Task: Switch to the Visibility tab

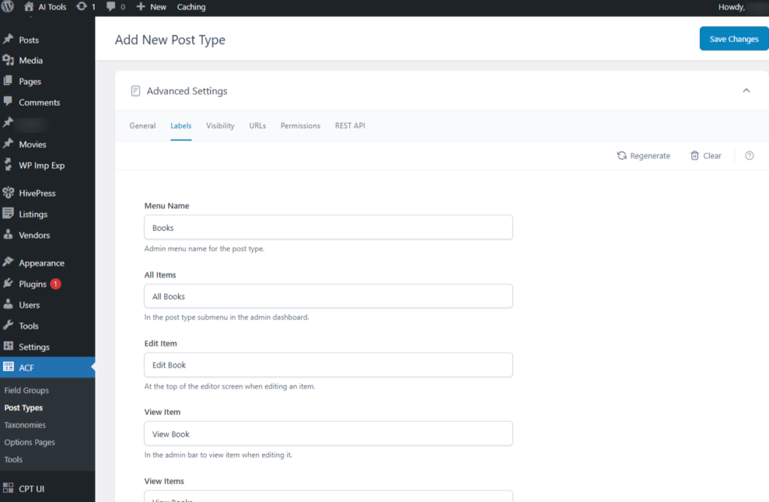Action: 220,125
